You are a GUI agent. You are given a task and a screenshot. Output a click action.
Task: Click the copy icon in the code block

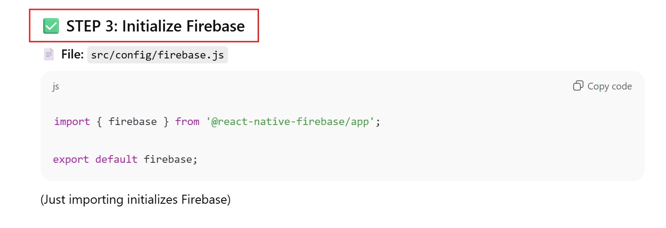click(x=578, y=86)
